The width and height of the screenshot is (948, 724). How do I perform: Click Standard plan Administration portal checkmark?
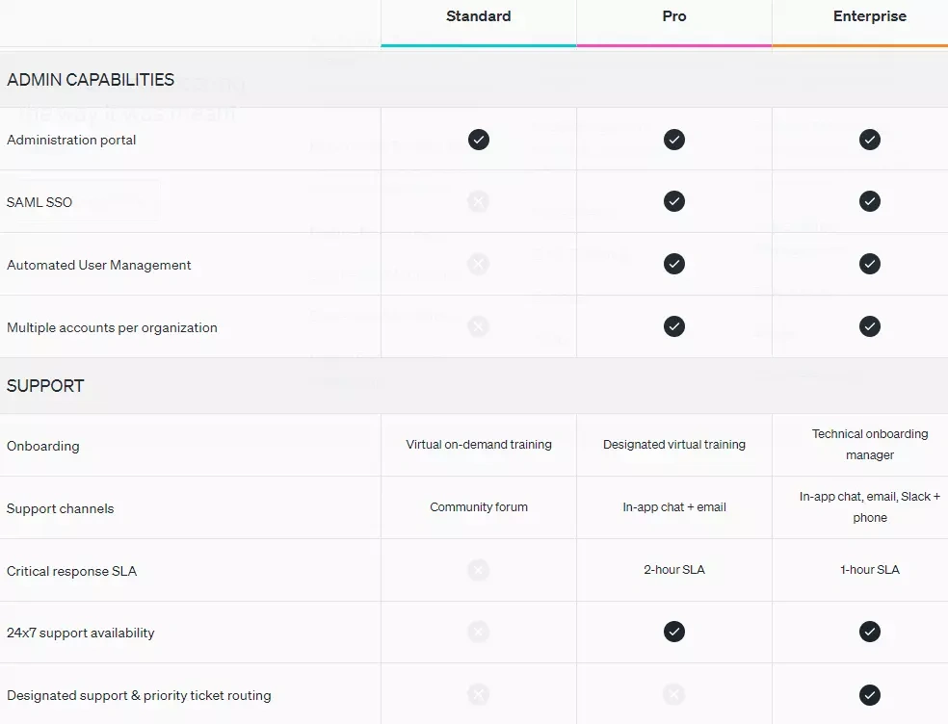[x=479, y=140]
